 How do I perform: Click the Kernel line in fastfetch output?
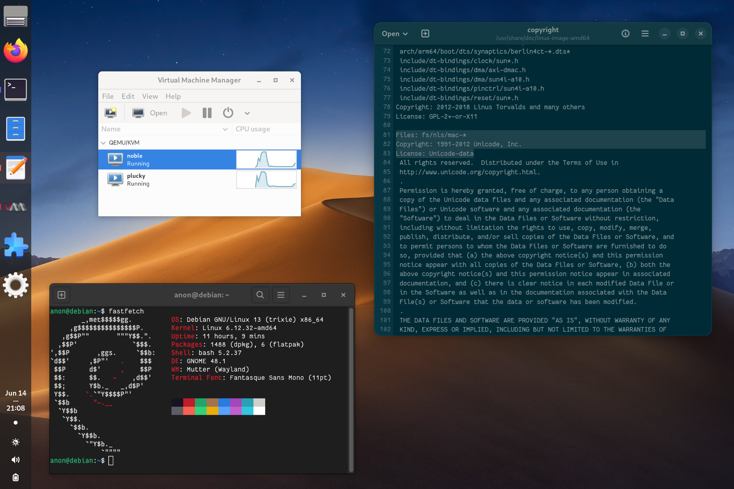[224, 328]
